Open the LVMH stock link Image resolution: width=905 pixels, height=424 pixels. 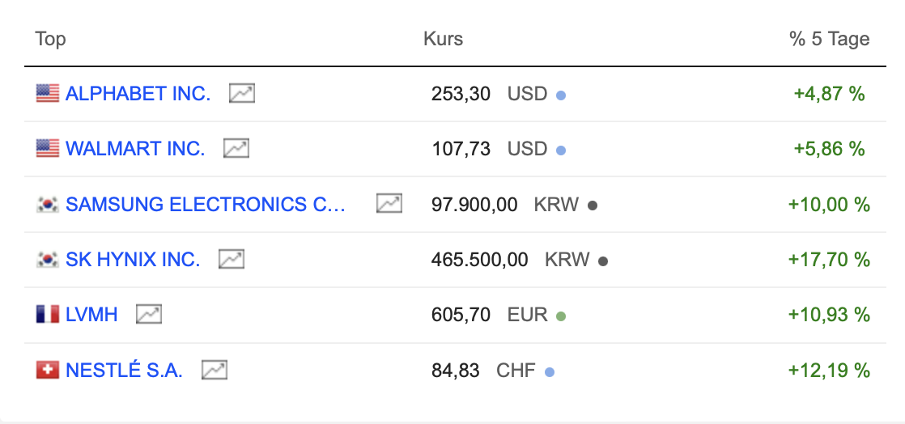coord(91,314)
